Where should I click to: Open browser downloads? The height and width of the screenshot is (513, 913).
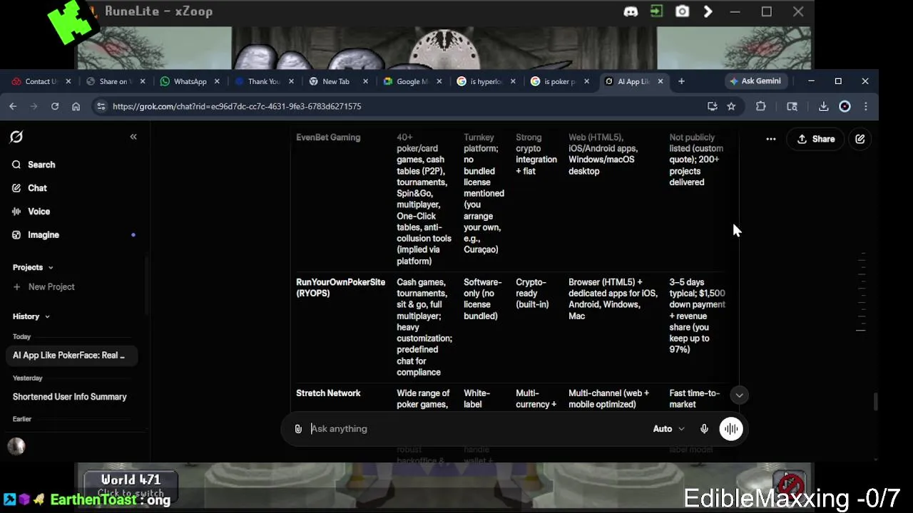[823, 106]
